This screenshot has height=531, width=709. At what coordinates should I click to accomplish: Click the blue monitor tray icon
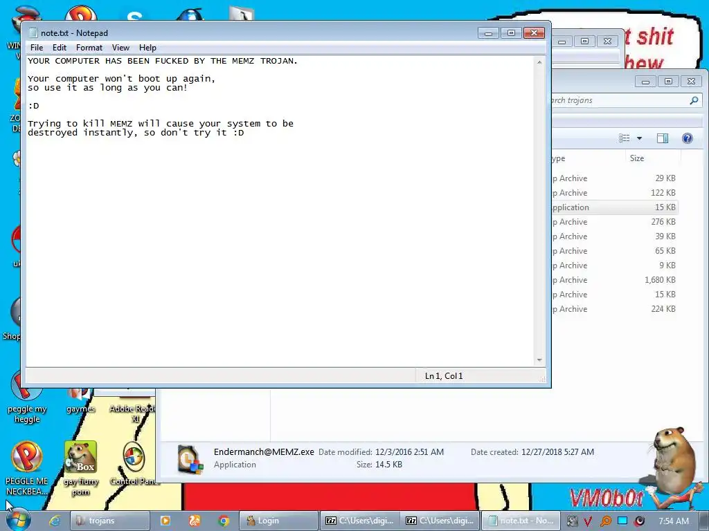click(622, 521)
